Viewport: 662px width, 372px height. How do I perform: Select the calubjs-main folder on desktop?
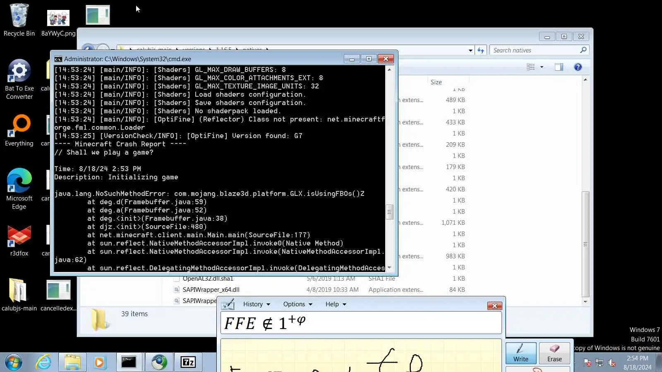click(19, 294)
